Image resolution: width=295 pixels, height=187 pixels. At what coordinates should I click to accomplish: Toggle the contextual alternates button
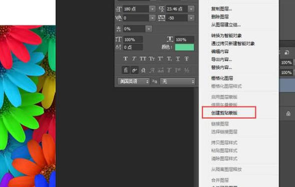click(134, 70)
